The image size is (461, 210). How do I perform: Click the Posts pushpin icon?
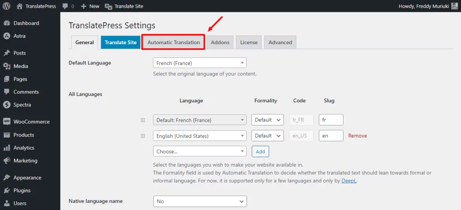click(7, 53)
